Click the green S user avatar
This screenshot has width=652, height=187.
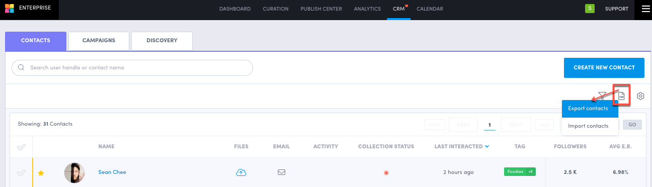click(590, 9)
